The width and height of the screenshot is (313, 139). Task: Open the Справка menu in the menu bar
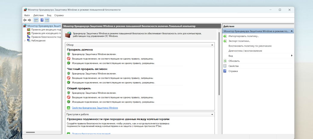pyautogui.click(x=59, y=15)
